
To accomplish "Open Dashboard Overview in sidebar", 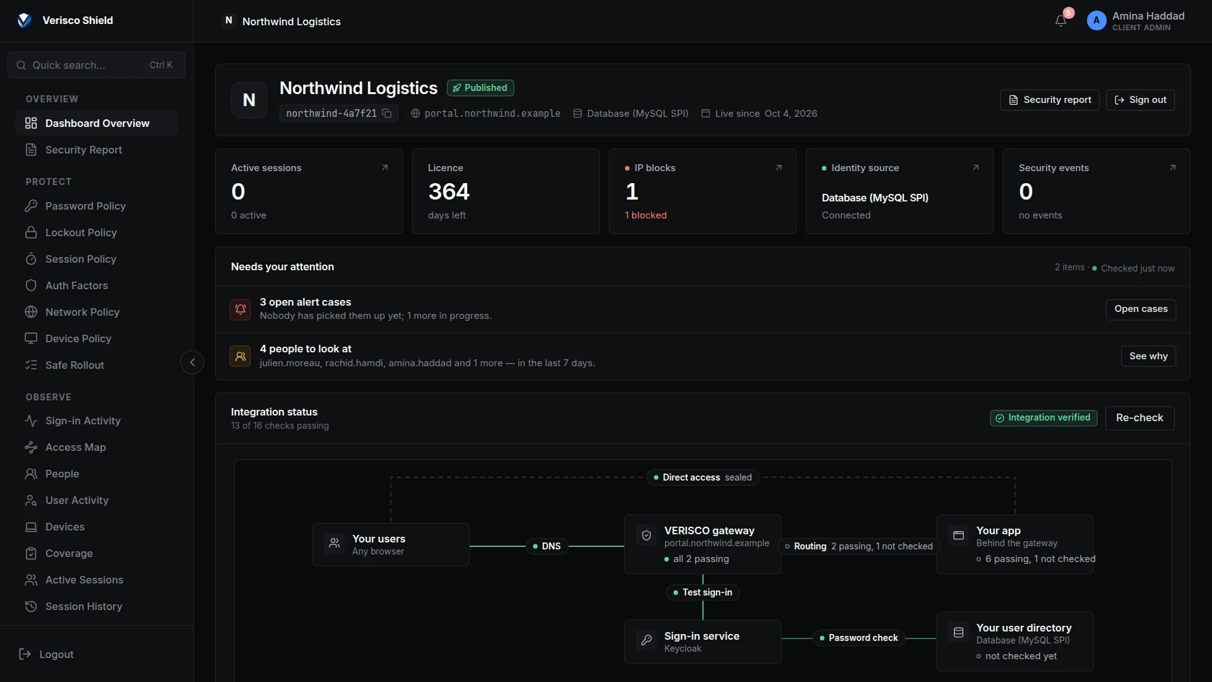I will point(97,123).
